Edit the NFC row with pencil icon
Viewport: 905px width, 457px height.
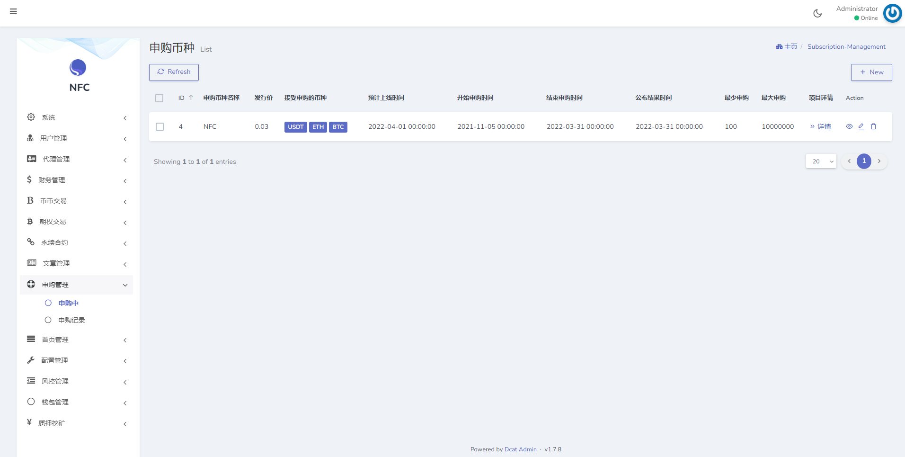861,126
